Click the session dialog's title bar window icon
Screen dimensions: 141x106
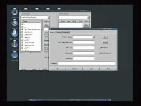tap(50, 29)
